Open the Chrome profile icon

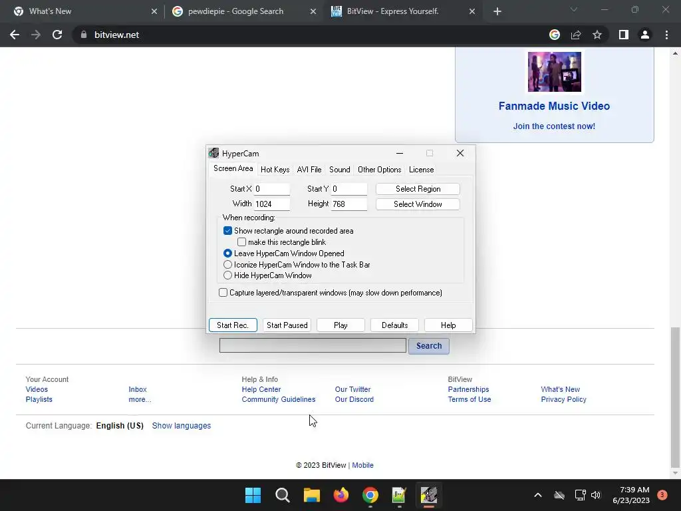click(645, 35)
